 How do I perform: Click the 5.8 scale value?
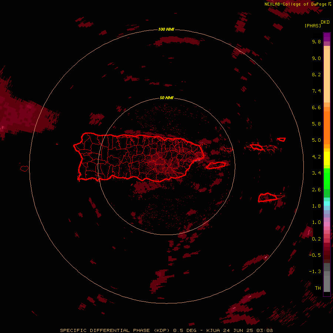[316, 124]
